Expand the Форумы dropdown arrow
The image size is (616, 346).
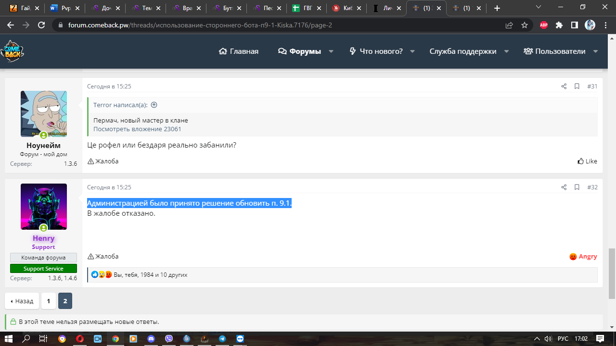pyautogui.click(x=331, y=51)
